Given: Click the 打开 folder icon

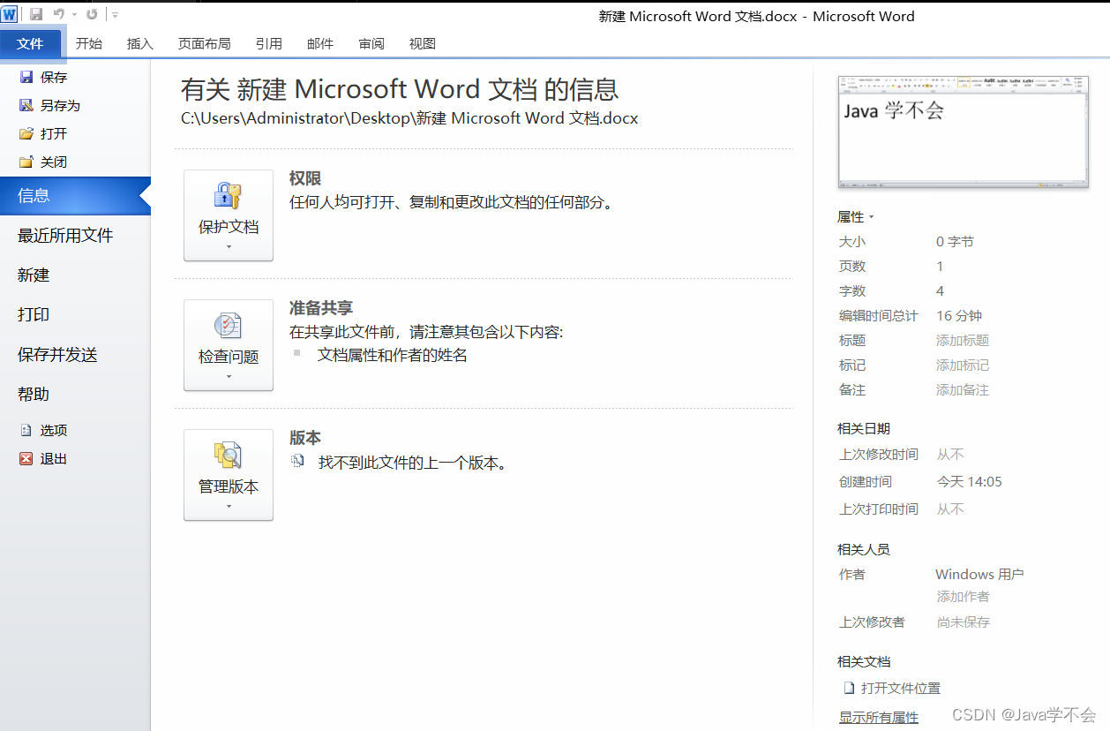Looking at the screenshot, I should pyautogui.click(x=26, y=134).
